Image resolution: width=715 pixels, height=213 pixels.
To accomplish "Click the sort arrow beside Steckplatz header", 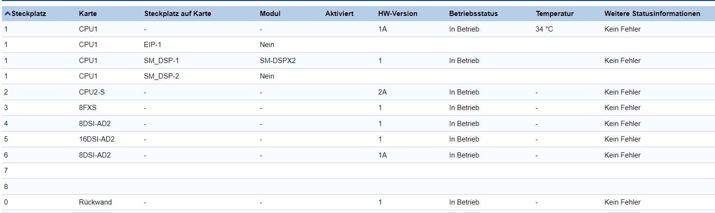I will click(x=7, y=14).
